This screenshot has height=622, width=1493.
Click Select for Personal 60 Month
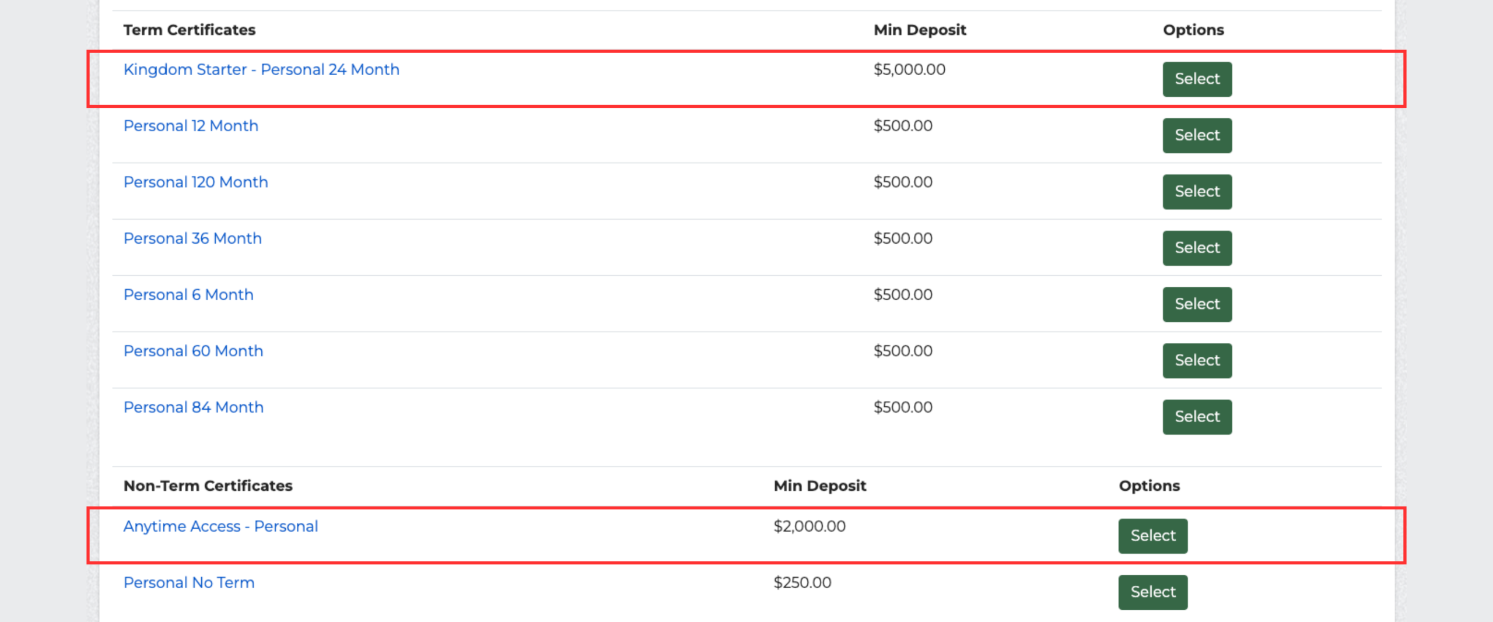tap(1197, 360)
